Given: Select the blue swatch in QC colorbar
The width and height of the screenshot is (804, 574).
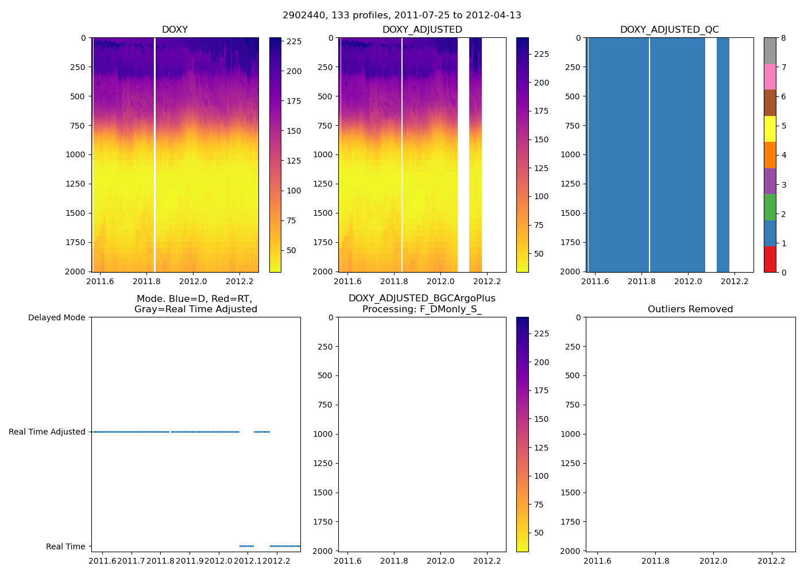Looking at the screenshot, I should 770,233.
